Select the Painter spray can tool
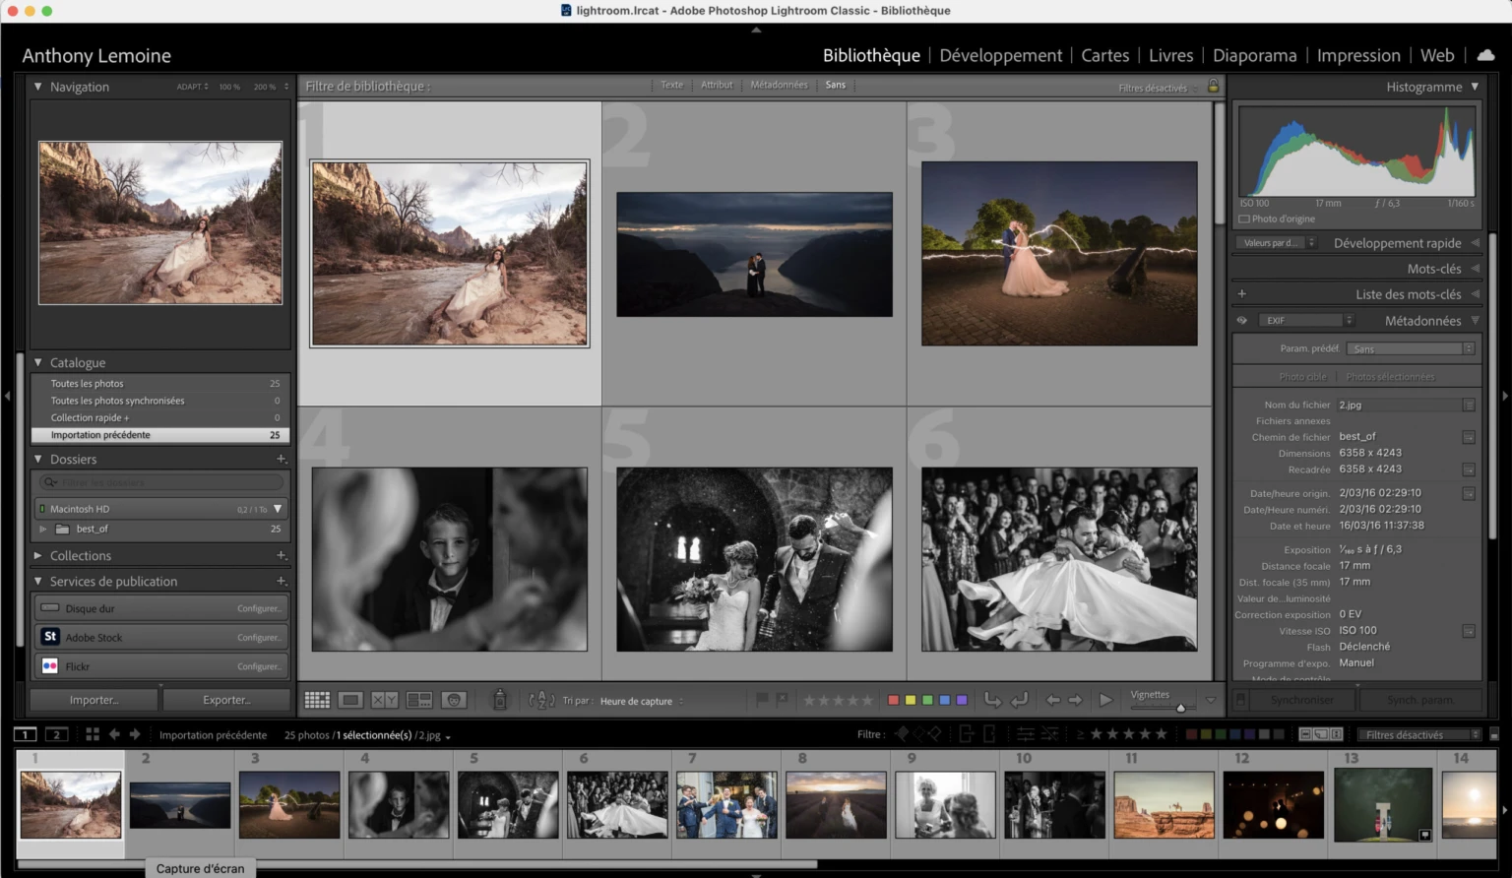The height and width of the screenshot is (878, 1512). point(500,700)
